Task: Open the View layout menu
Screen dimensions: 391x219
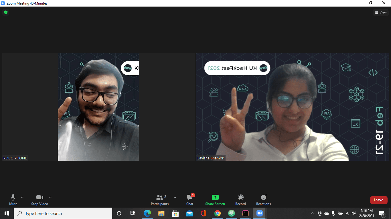Action: pos(381,12)
